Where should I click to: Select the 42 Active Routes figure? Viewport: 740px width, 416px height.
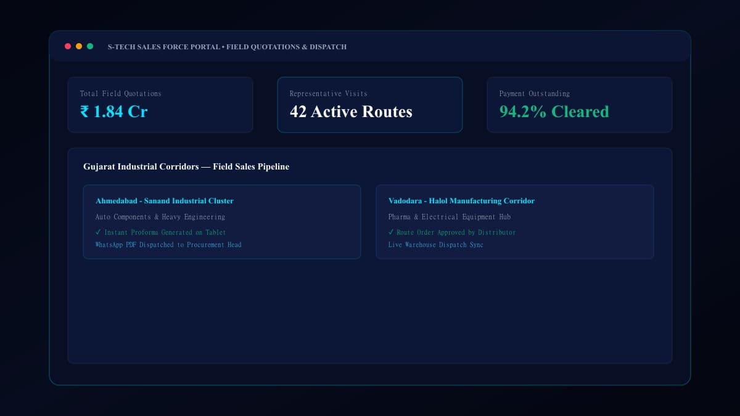point(351,112)
